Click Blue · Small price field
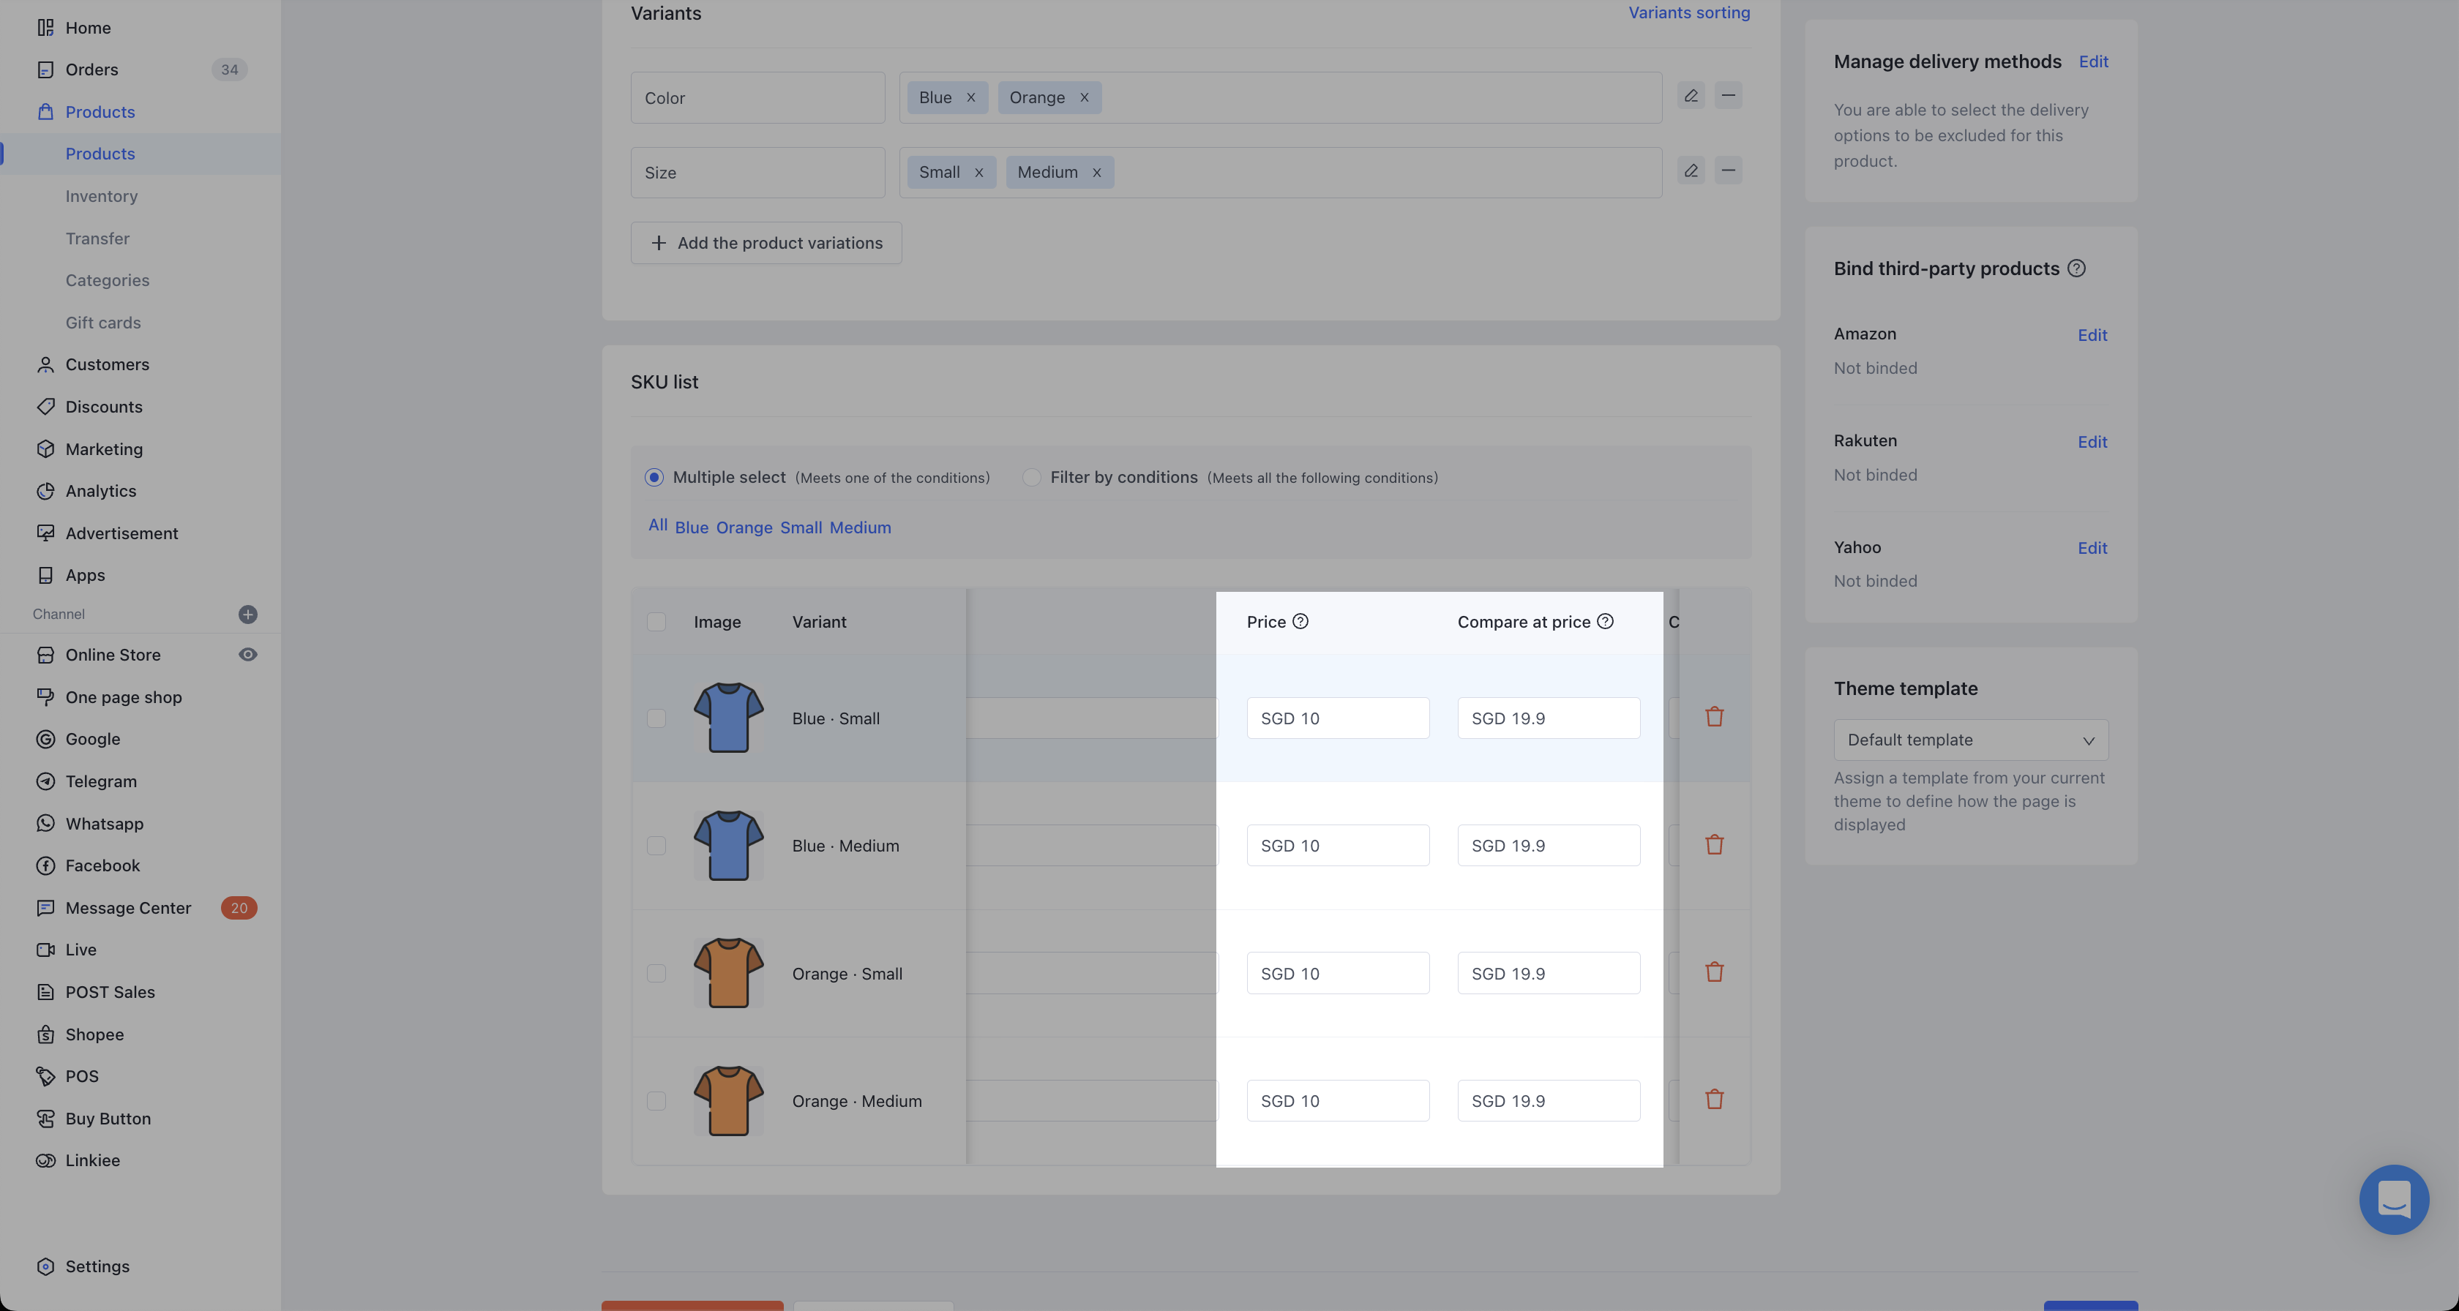The image size is (2459, 1311). point(1337,718)
